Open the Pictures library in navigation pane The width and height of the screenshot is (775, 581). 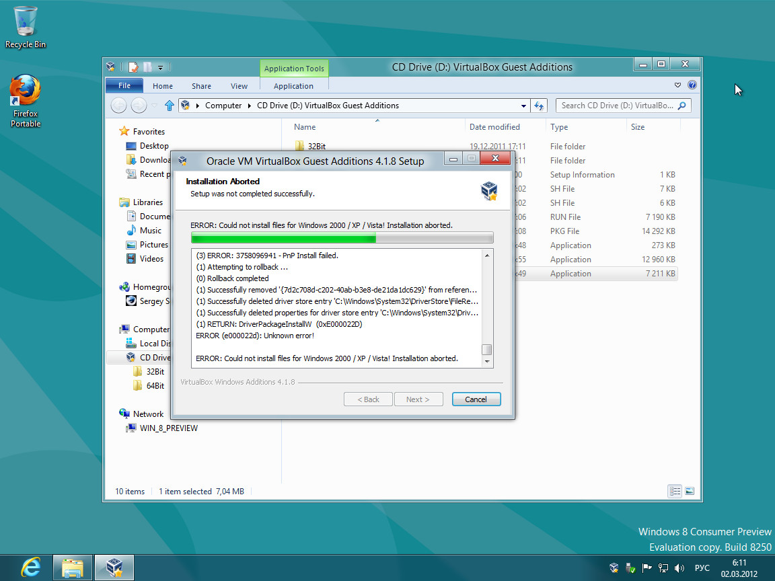tap(153, 245)
